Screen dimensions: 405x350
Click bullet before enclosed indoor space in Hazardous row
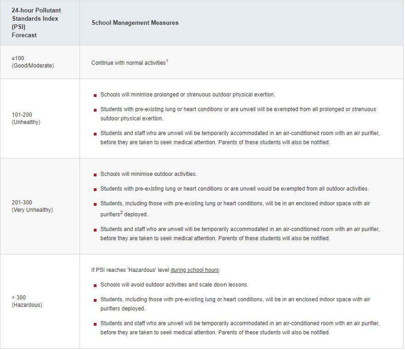pyautogui.click(x=95, y=300)
